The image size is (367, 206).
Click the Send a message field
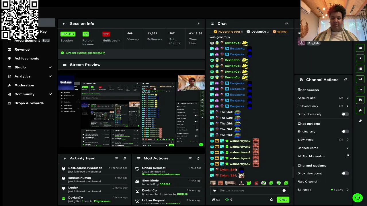[x=249, y=191]
